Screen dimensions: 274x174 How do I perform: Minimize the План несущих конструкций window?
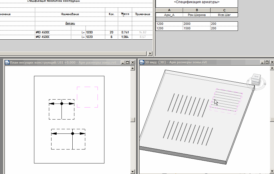tap(123, 62)
